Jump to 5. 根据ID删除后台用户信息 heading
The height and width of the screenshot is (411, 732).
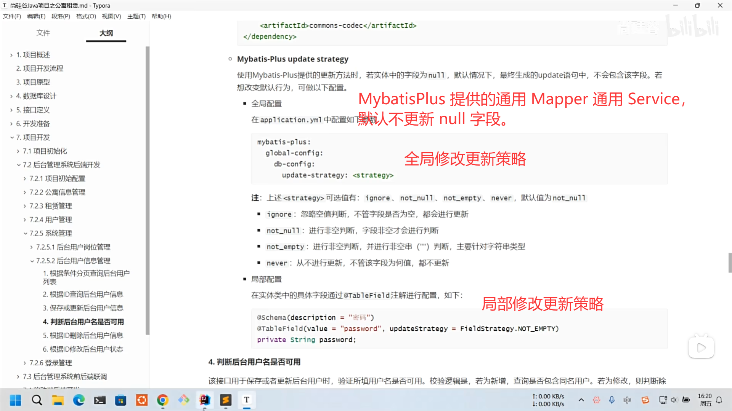[83, 335]
